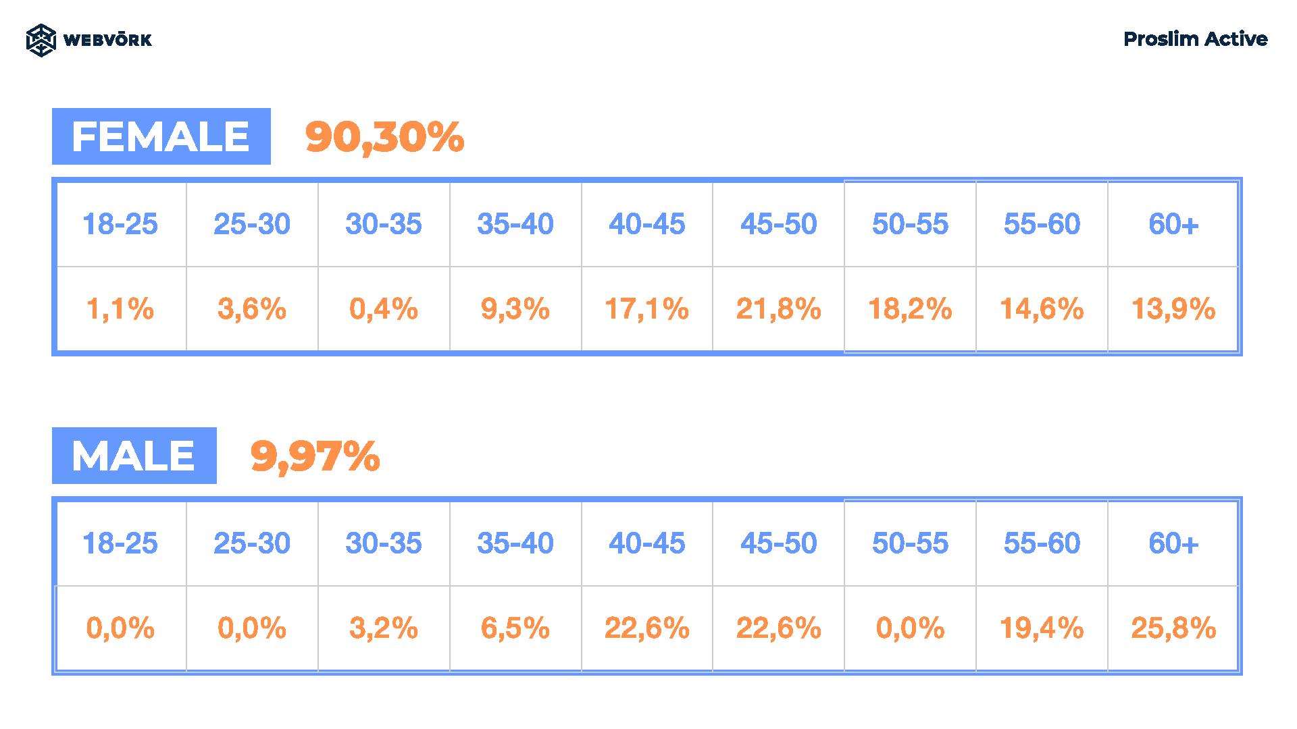This screenshot has height=729, width=1297.
Task: Select the male 30-35 age header cell
Action: [x=384, y=543]
